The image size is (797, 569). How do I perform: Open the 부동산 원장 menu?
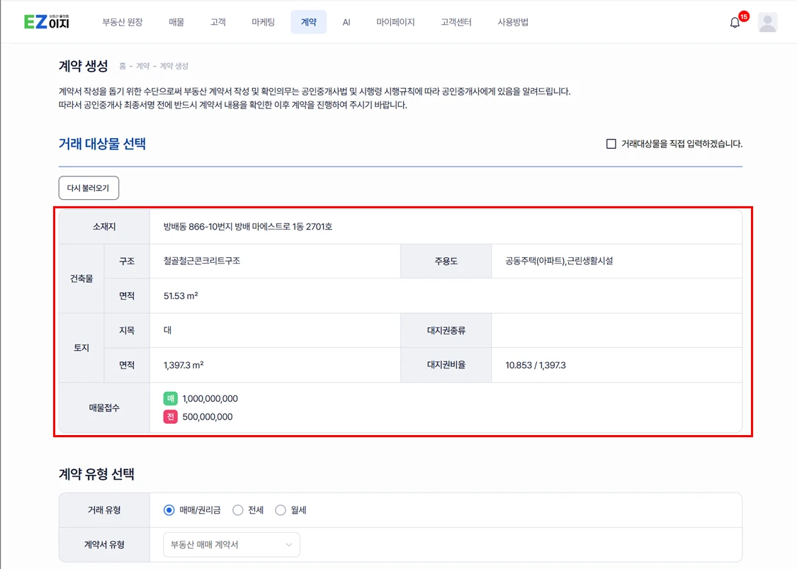[x=123, y=22]
